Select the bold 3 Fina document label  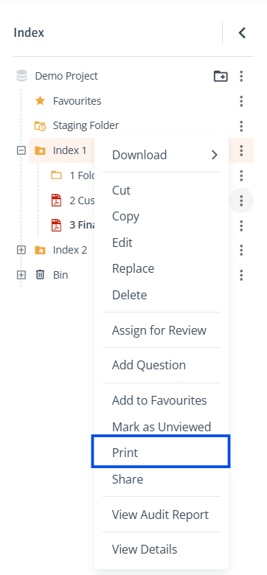pos(82,225)
